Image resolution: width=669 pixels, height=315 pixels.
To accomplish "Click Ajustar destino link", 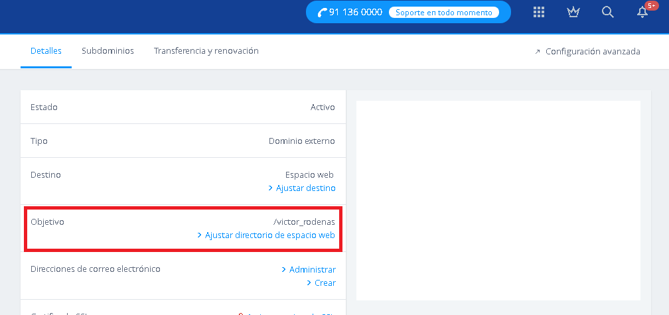I will tap(305, 188).
